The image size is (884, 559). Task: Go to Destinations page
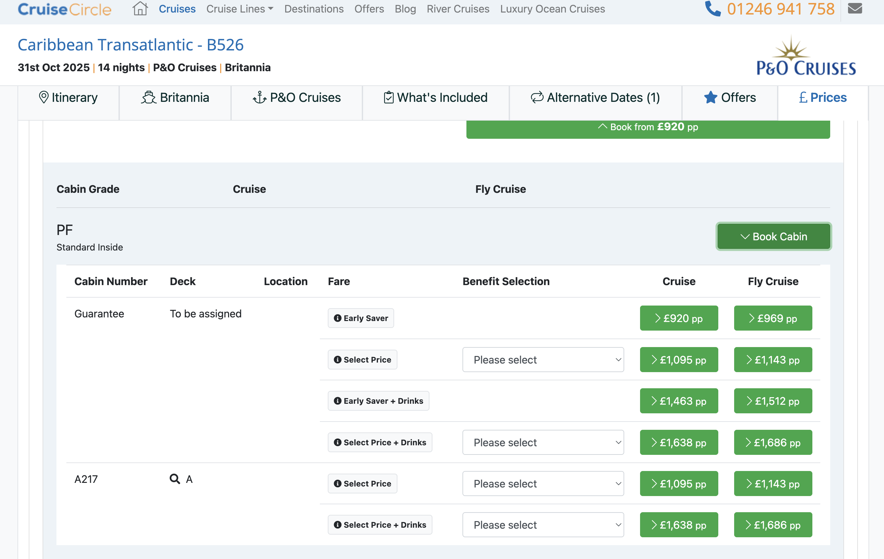[314, 9]
